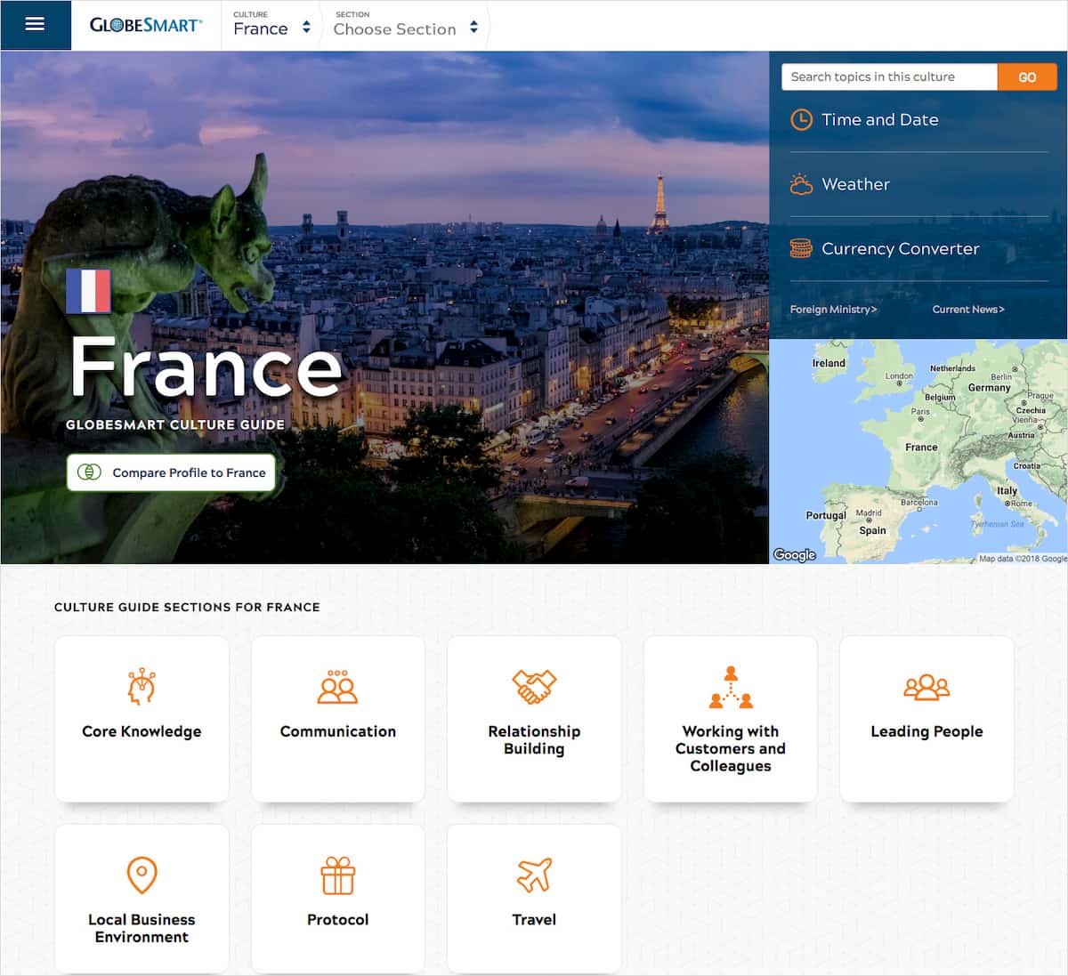This screenshot has width=1068, height=976.
Task: Click the map of France thumbnail
Action: coord(918,451)
